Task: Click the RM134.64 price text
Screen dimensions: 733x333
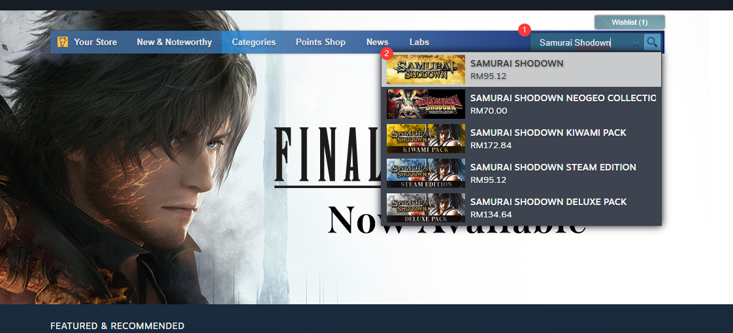Action: (x=491, y=214)
